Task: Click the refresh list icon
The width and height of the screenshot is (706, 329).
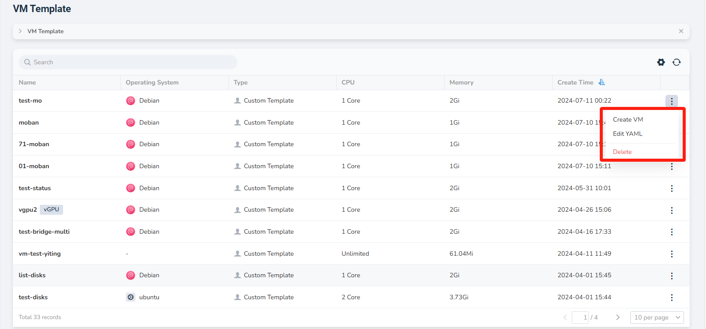Action: pyautogui.click(x=676, y=62)
